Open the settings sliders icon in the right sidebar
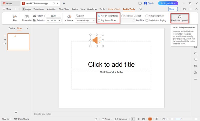 (x=195, y=59)
